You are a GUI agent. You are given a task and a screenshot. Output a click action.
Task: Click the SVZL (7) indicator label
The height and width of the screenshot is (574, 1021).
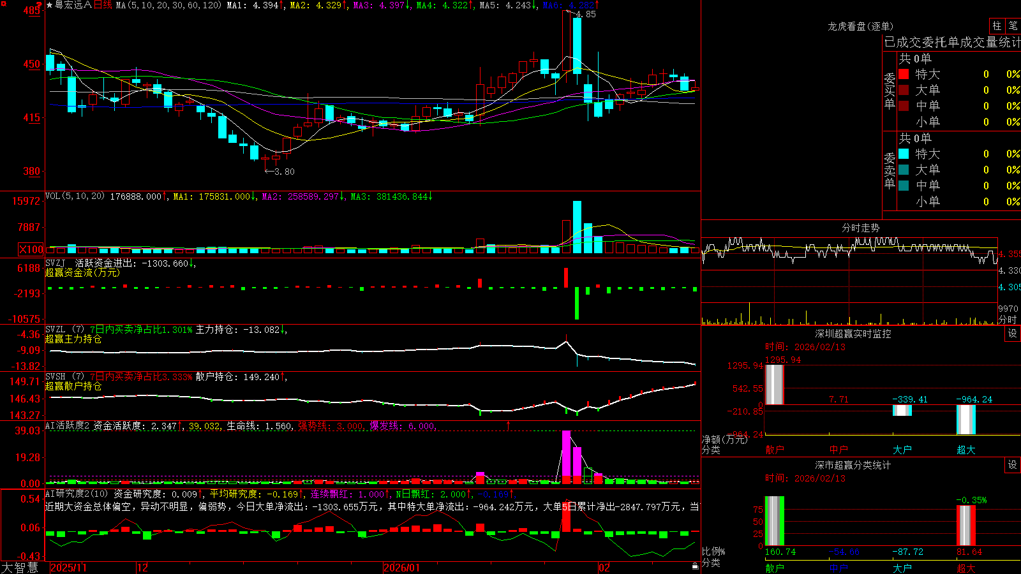(x=64, y=330)
